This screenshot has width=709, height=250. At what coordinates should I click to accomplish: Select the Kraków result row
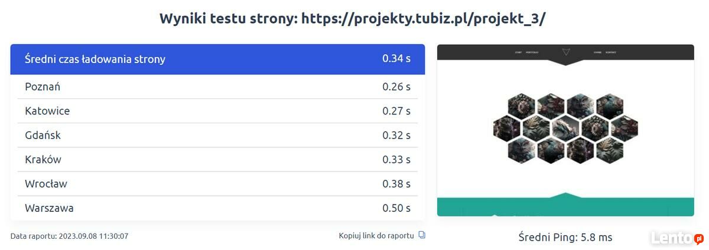(x=217, y=159)
